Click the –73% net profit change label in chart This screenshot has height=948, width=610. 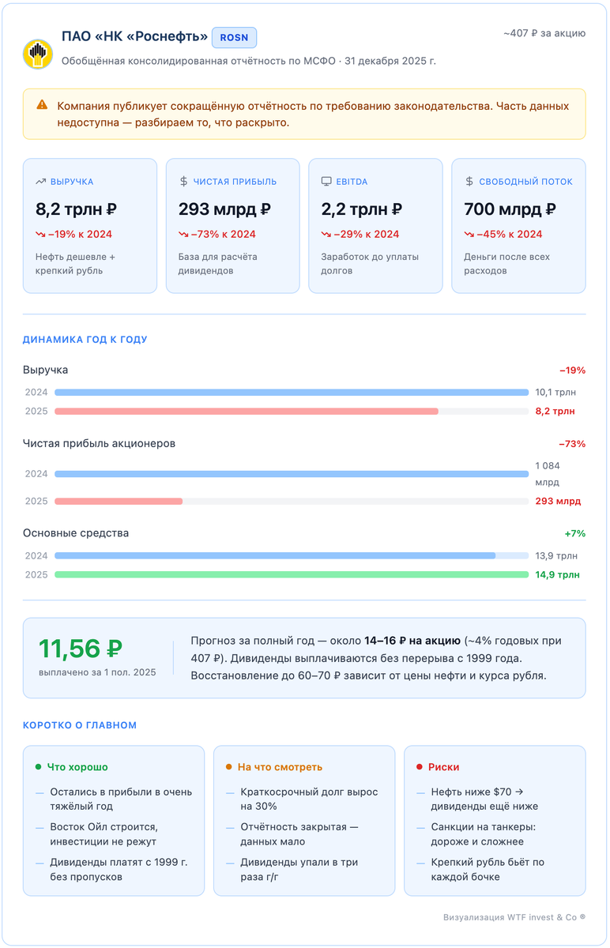pos(572,444)
